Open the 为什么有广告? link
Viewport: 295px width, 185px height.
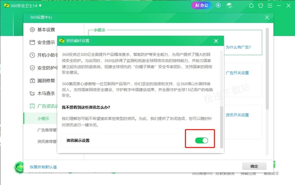tap(238, 47)
